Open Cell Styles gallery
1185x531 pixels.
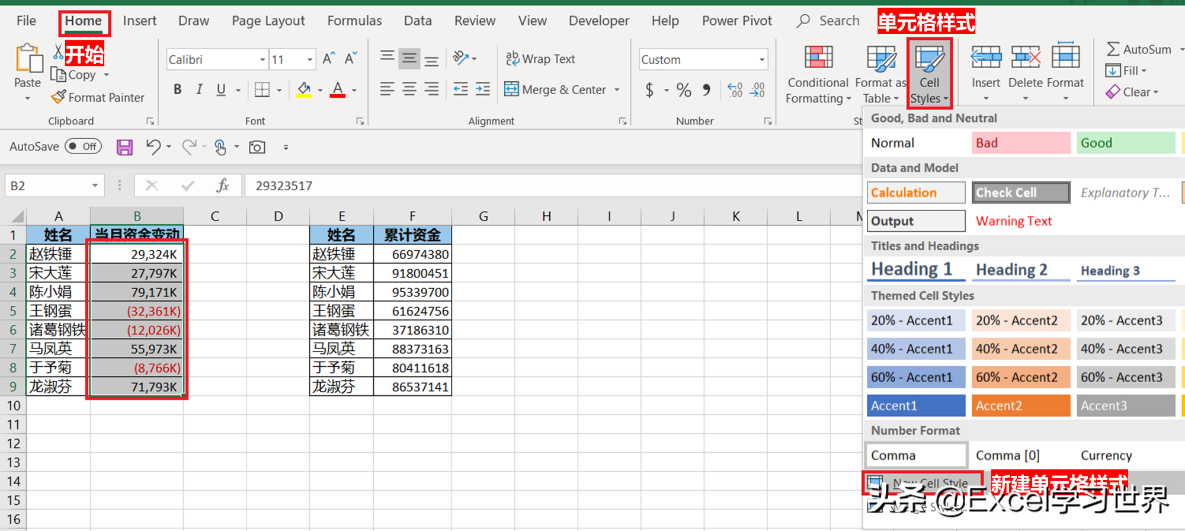click(929, 74)
